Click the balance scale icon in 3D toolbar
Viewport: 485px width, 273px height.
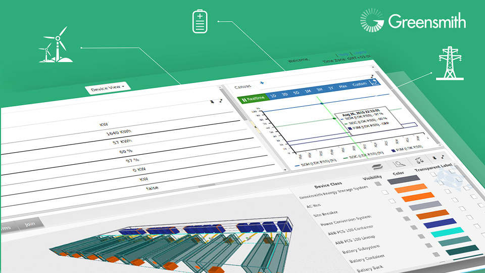(x=419, y=161)
